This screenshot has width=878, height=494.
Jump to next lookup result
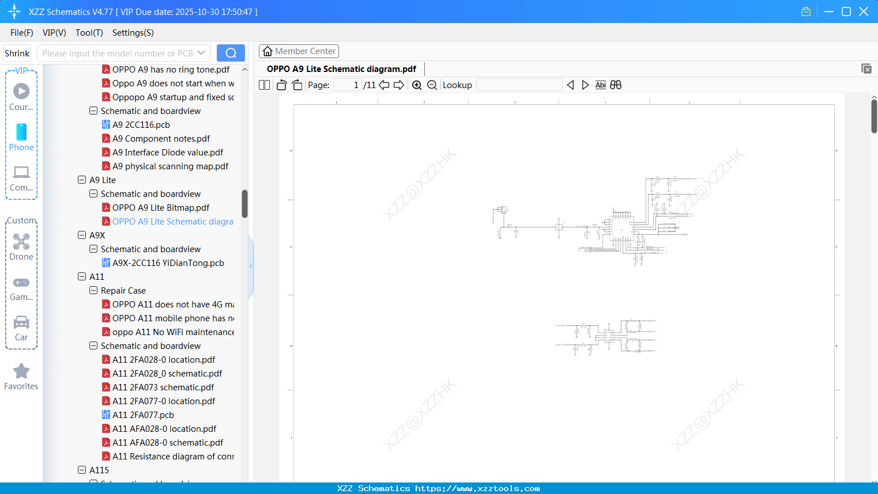tap(585, 85)
